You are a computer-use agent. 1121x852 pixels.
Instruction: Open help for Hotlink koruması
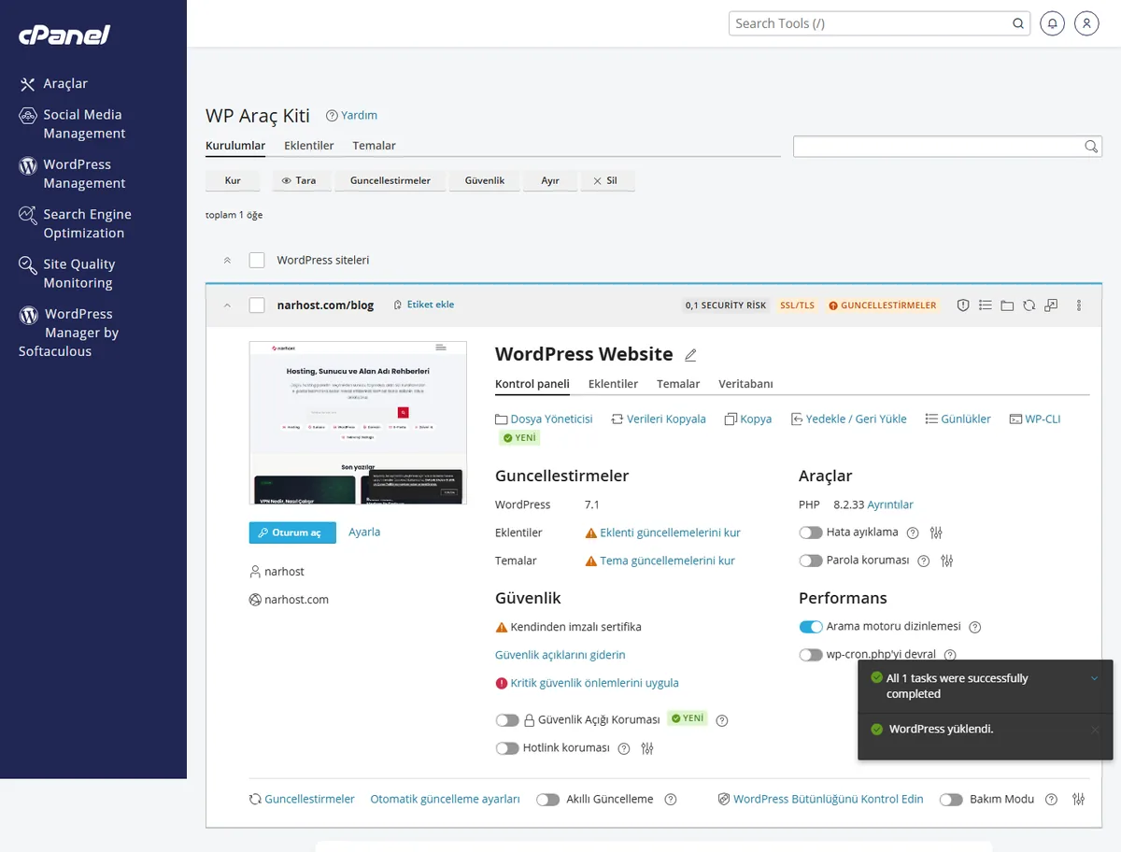point(624,748)
